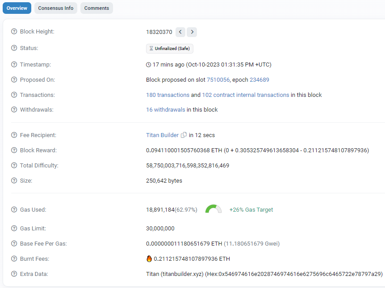Screen dimensions: 385x288
Task: Copy the Titan Builder address
Action: coord(184,135)
